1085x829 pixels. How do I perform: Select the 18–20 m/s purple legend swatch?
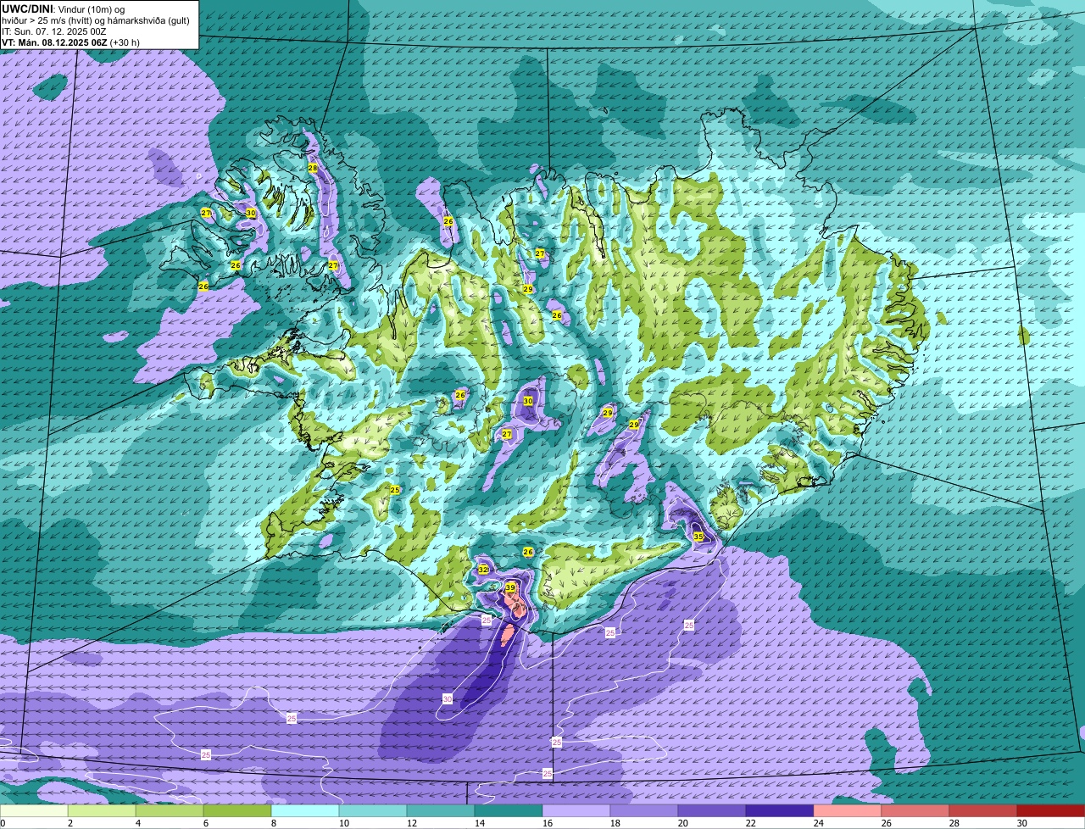(x=644, y=811)
